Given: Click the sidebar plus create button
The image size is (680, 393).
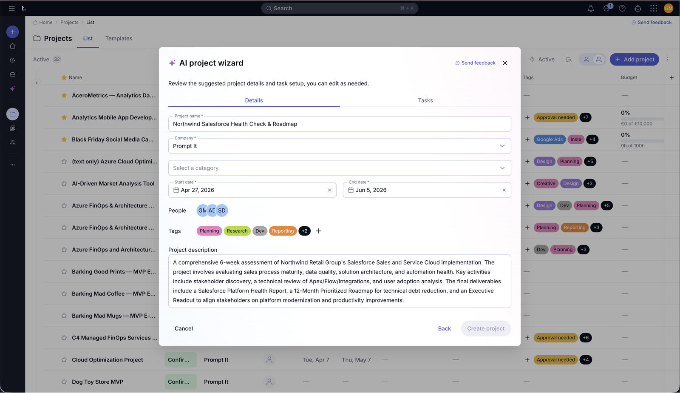Looking at the screenshot, I should coord(12,32).
